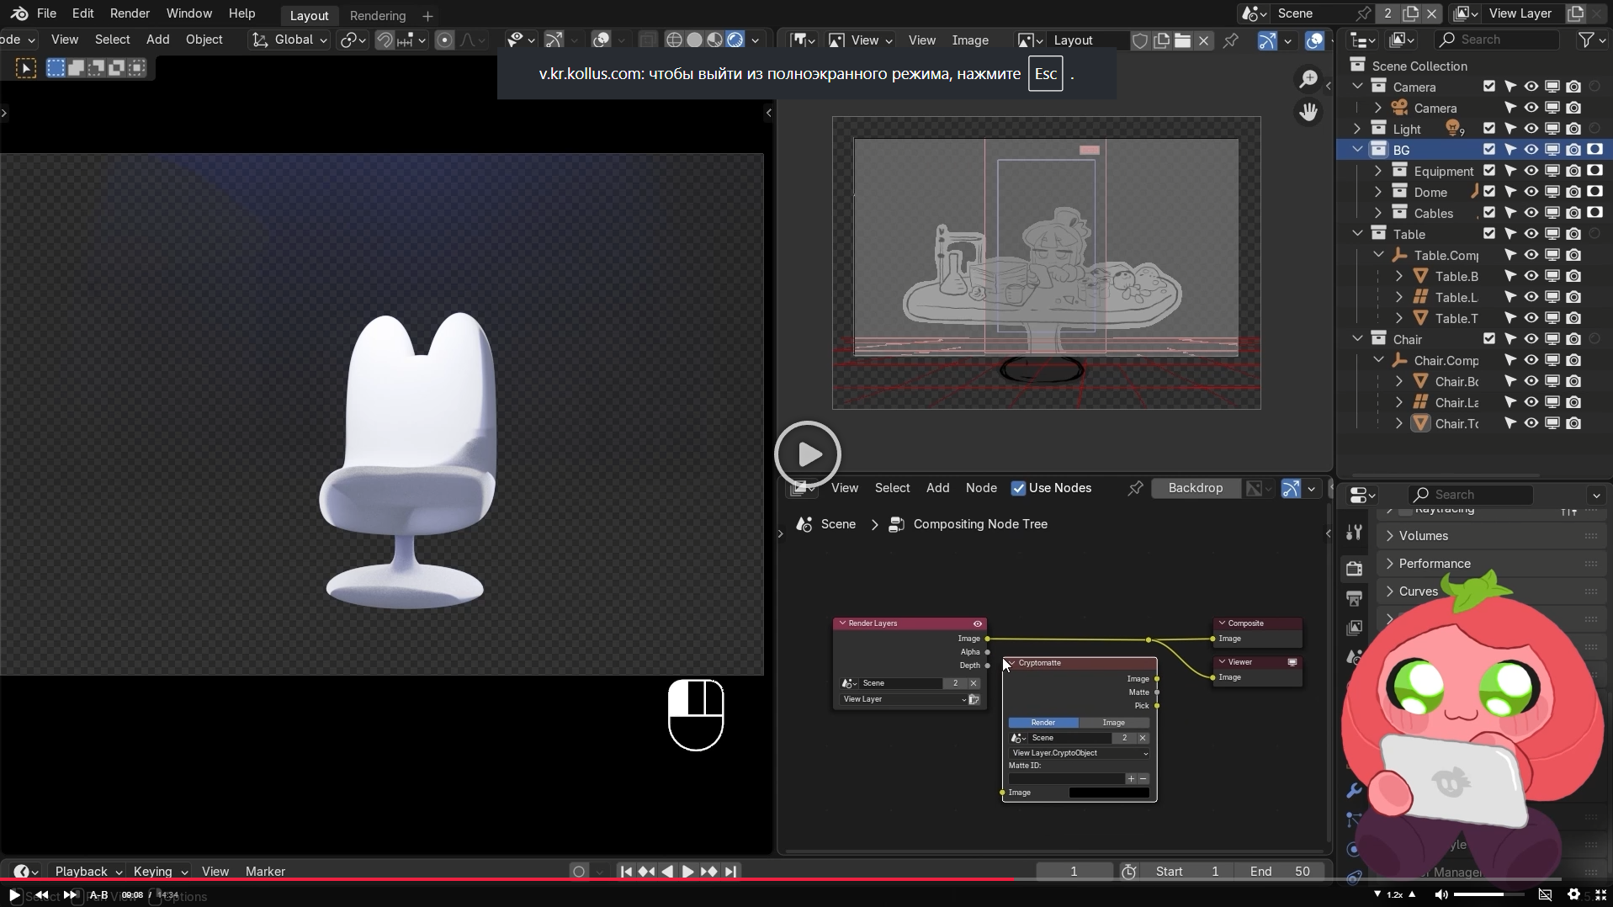This screenshot has height=907, width=1613.
Task: Click the zoom magnifier icon in the image editor
Action: (1308, 79)
